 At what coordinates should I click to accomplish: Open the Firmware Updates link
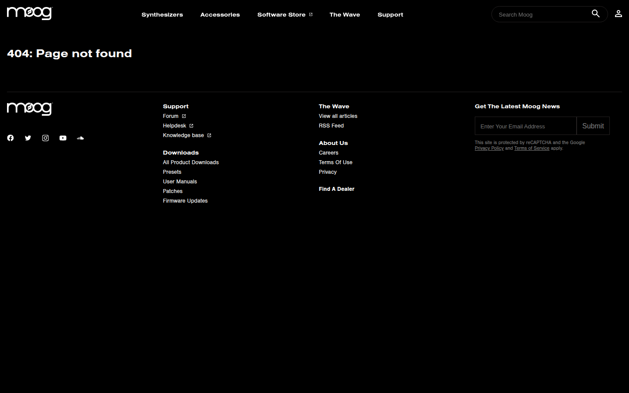[x=185, y=201]
